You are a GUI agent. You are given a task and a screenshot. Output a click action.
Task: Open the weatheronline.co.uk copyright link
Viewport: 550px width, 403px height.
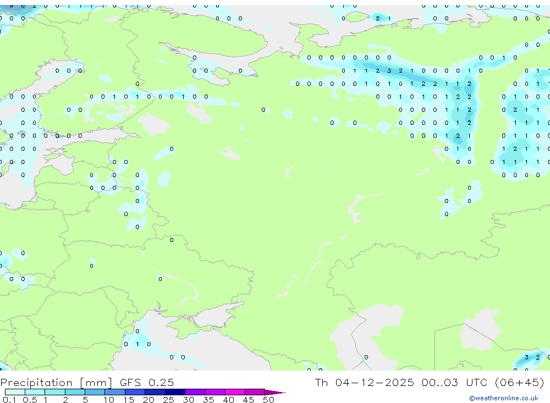pyautogui.click(x=504, y=398)
